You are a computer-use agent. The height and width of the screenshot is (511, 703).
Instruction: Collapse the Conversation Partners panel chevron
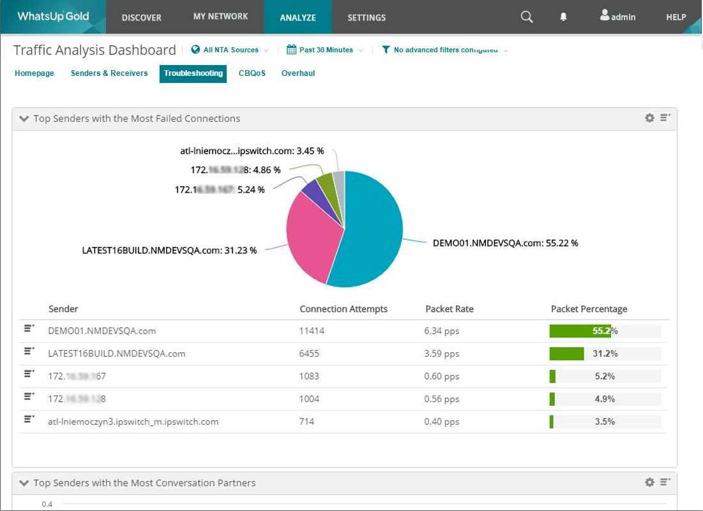[24, 483]
